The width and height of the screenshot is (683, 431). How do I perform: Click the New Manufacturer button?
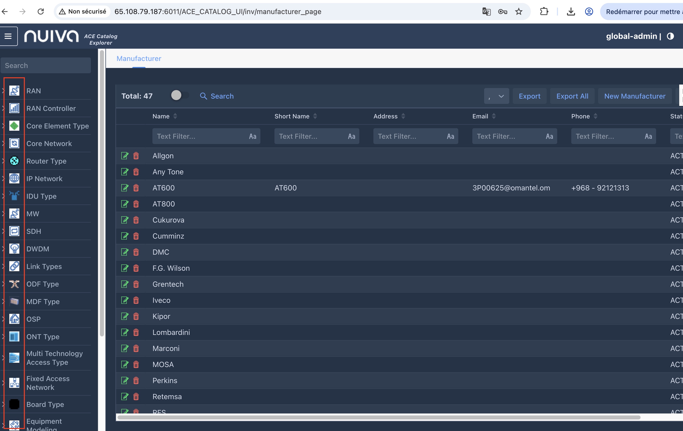(635, 96)
